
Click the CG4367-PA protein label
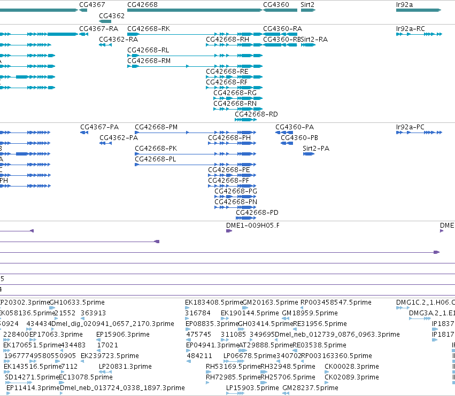(99, 127)
